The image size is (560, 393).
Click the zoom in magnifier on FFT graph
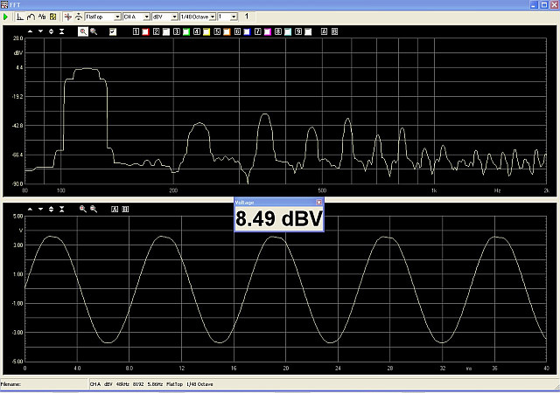(83, 31)
